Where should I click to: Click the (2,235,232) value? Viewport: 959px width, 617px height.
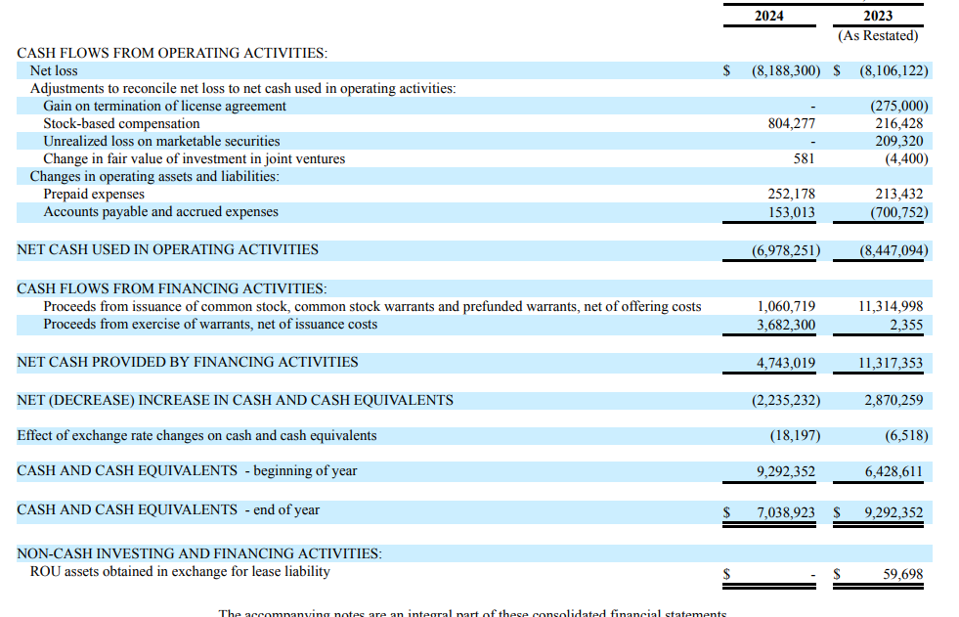click(786, 401)
